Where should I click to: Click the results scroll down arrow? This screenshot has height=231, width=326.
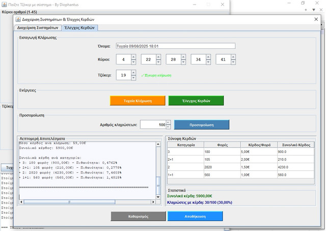click(x=158, y=197)
